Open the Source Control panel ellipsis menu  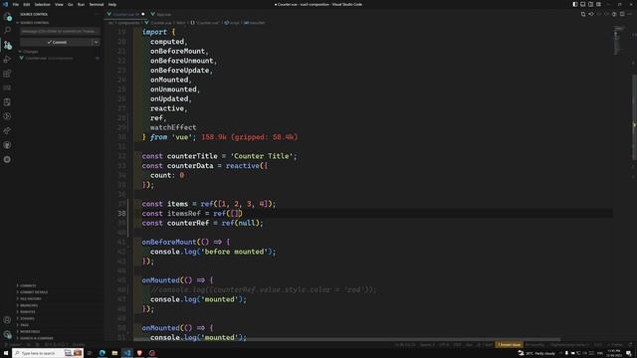(97, 14)
